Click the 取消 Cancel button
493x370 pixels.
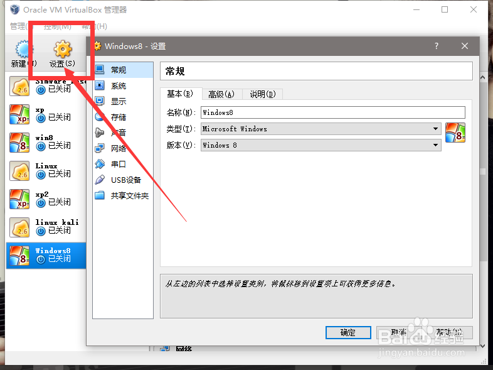click(x=399, y=332)
